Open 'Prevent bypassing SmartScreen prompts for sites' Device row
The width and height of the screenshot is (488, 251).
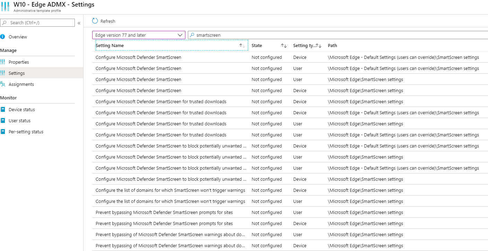click(290, 223)
